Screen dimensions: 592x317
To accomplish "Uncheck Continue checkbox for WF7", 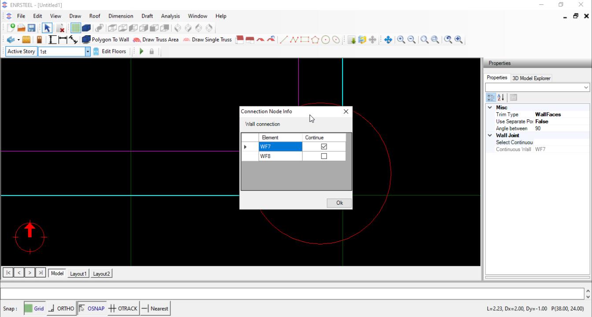I will [x=324, y=147].
